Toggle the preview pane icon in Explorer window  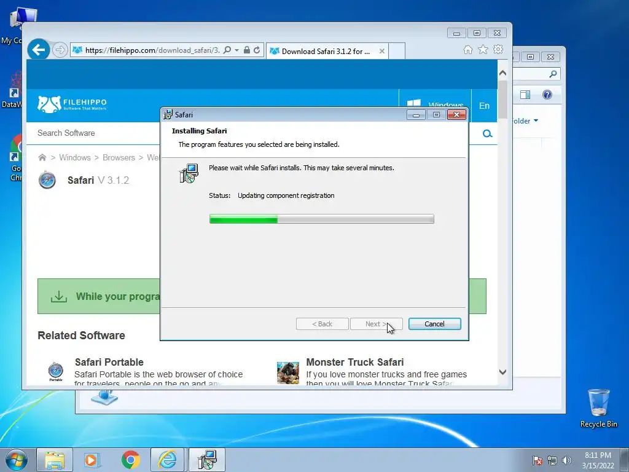pos(525,95)
